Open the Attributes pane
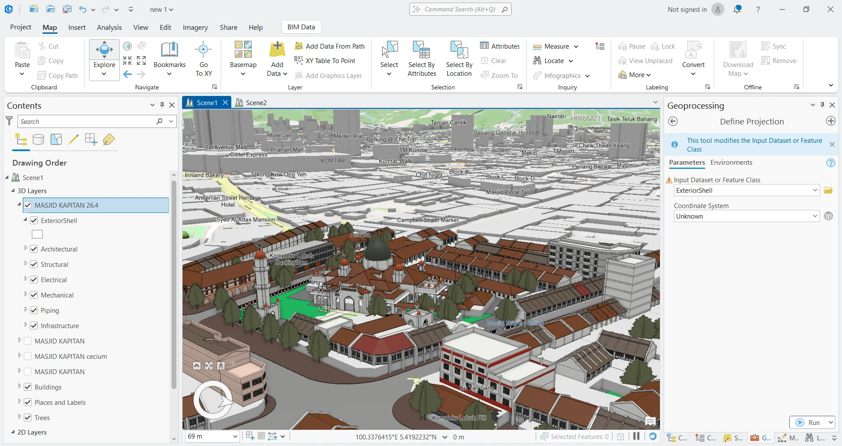The image size is (842, 446). click(500, 46)
